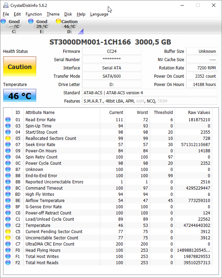Viewport: 222px width, 278px height.
Task: Click status icon of Read Error Rate row
Action: (x=8, y=120)
